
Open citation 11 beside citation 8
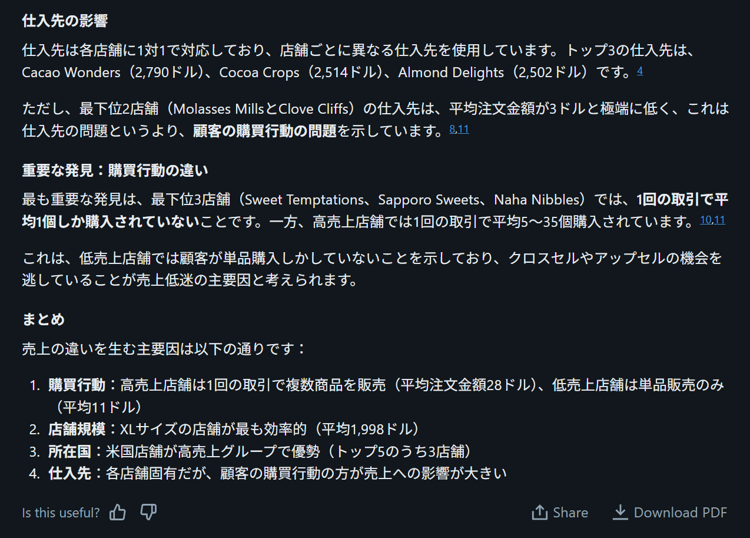point(463,129)
